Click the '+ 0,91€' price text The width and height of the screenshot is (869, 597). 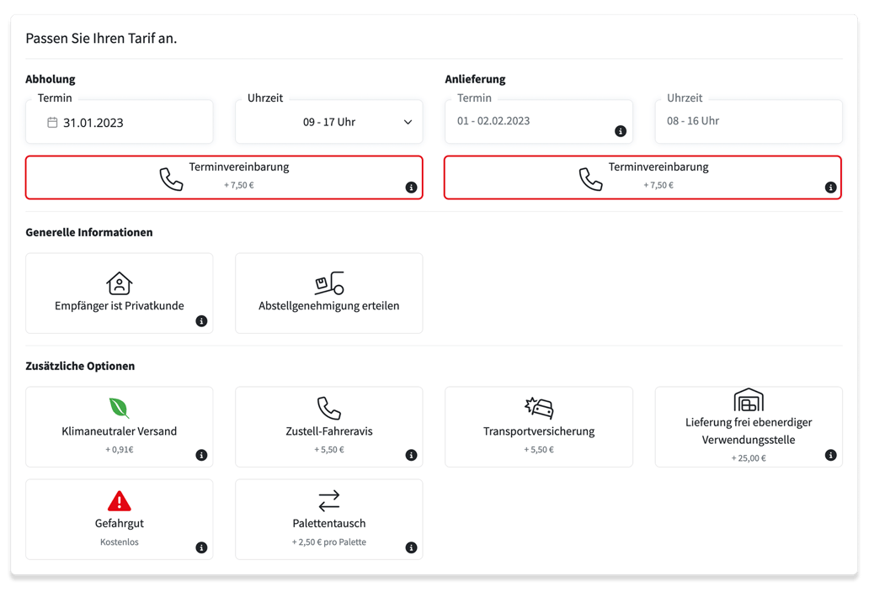[120, 450]
